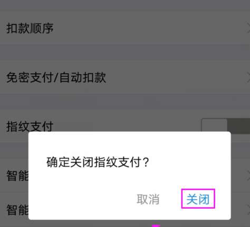Tap gray divider between 扣款顺序 and 免密支付
Viewport: 250px width, 227px height.
coord(125,52)
